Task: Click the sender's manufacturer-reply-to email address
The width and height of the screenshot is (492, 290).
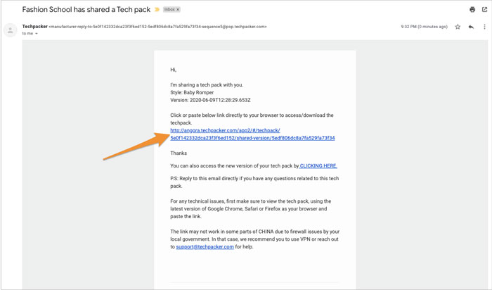Action: click(x=158, y=27)
